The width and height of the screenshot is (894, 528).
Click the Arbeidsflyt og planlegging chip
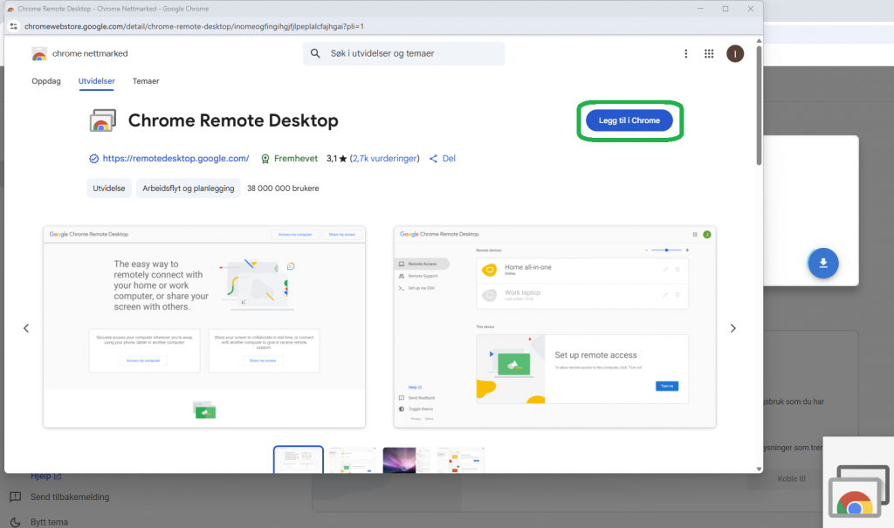189,189
